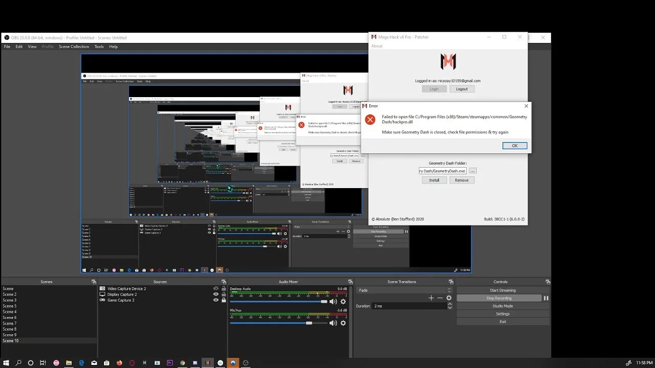Remove scene transition with minus icon
Screen dimensions: 655x368
440,298
